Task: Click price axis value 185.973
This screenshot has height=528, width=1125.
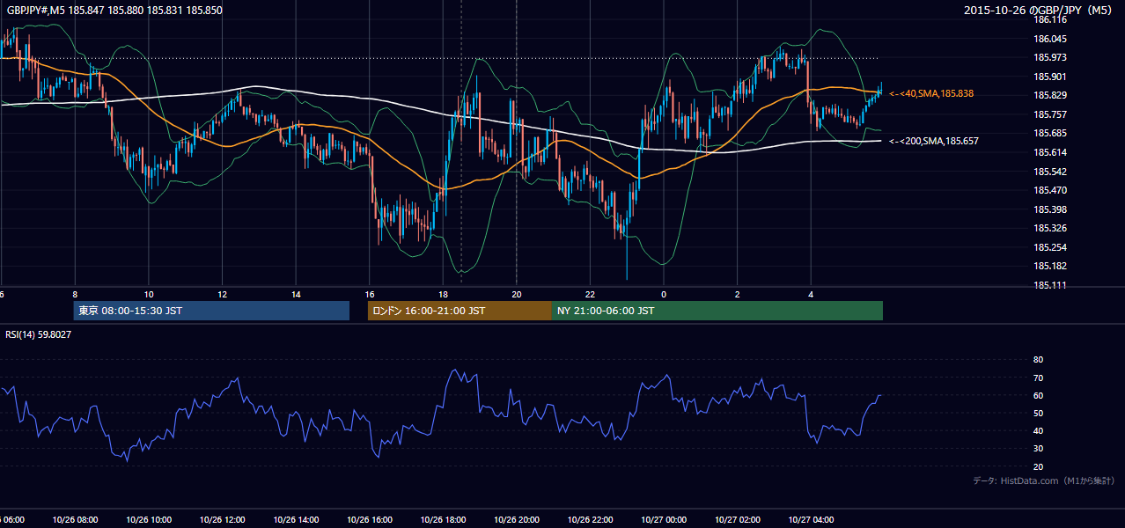Action: [x=1050, y=57]
